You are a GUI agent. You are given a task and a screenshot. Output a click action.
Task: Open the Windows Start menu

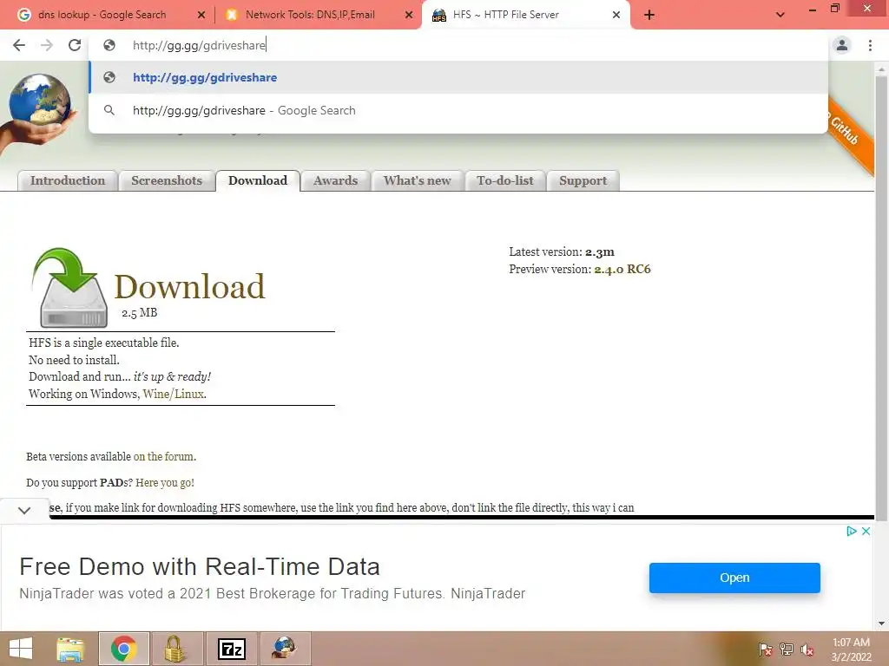pyautogui.click(x=21, y=649)
